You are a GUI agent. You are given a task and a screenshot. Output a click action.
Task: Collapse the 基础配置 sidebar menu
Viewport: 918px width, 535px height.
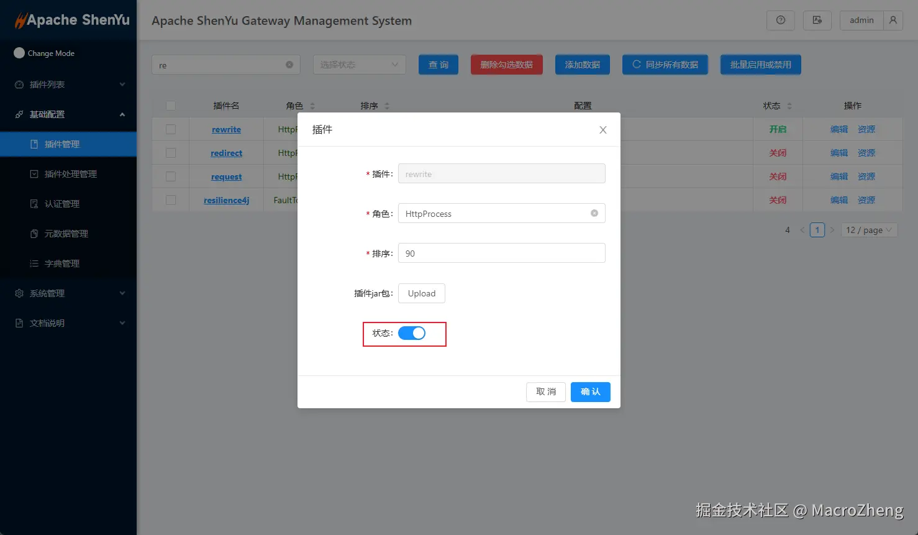[x=68, y=114]
